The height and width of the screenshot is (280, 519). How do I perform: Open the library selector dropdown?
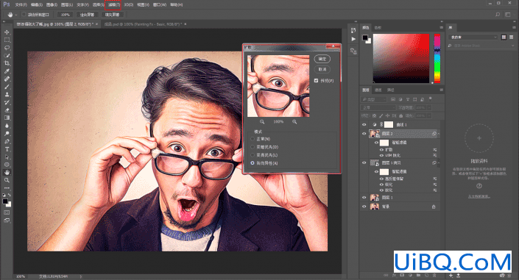tap(473, 37)
